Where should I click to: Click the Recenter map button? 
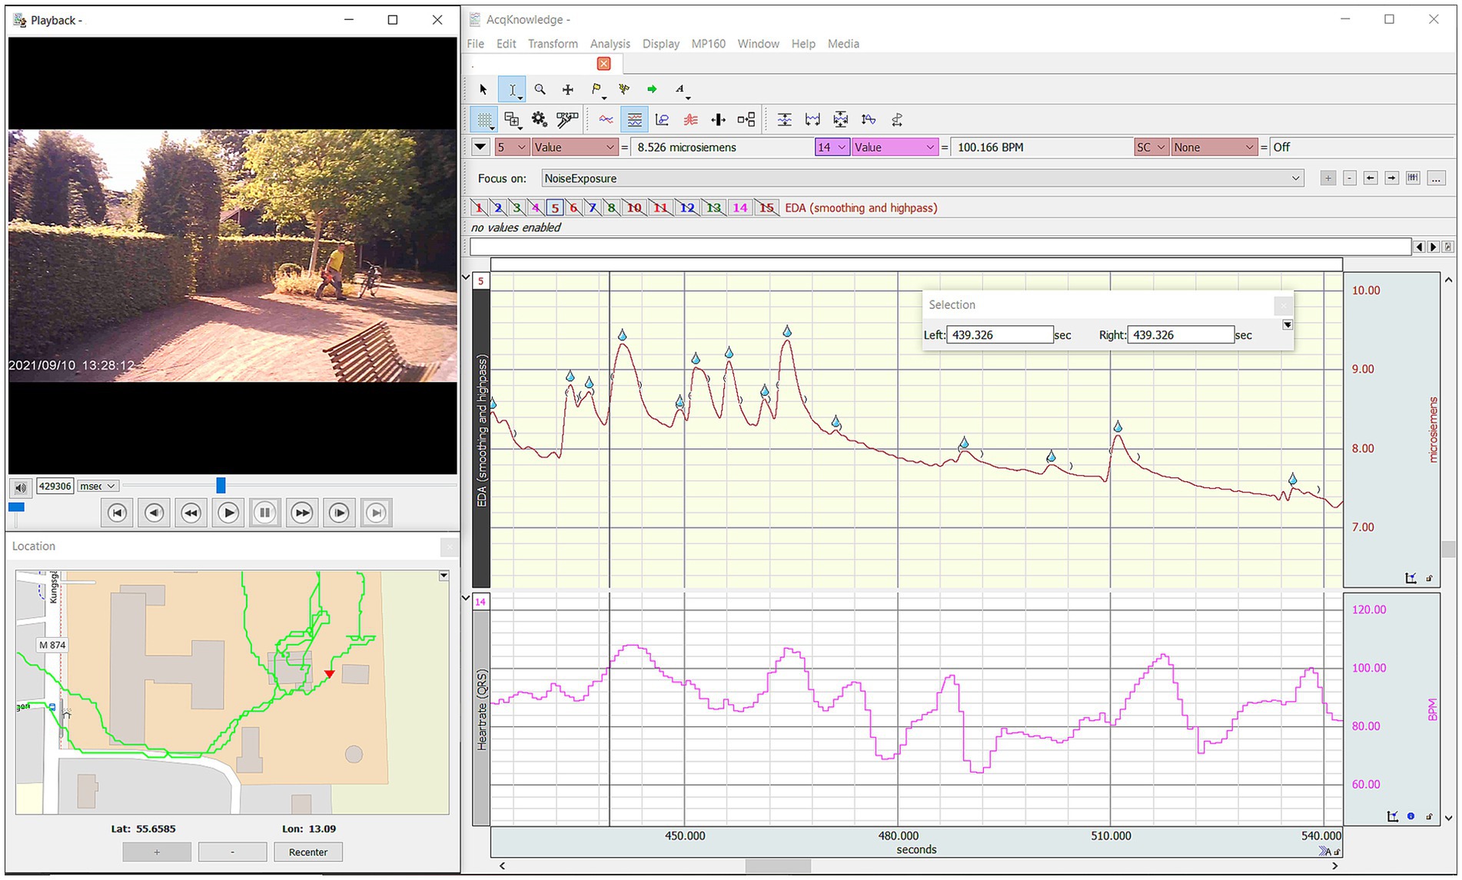308,852
